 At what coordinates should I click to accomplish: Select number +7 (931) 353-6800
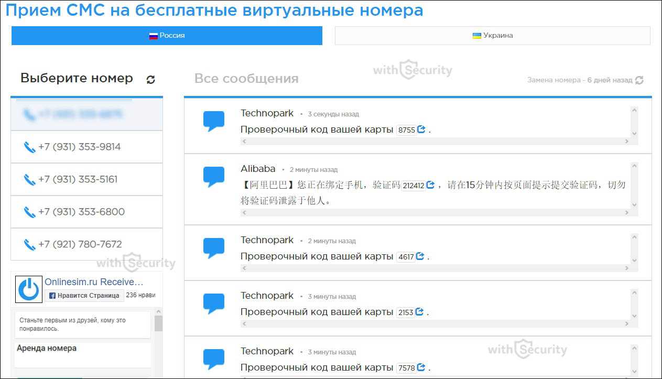click(x=87, y=212)
